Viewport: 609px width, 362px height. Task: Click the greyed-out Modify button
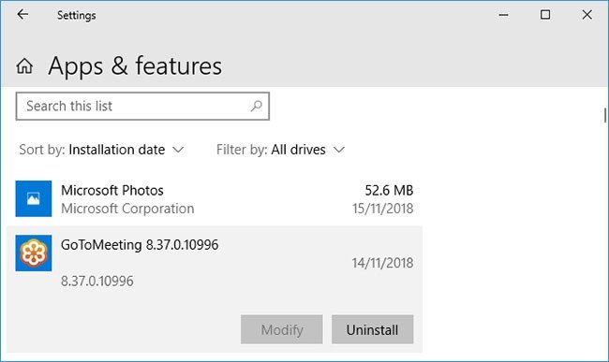(282, 329)
